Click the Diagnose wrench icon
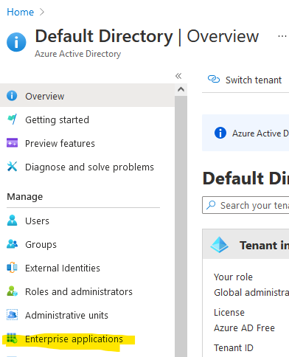 (x=12, y=167)
